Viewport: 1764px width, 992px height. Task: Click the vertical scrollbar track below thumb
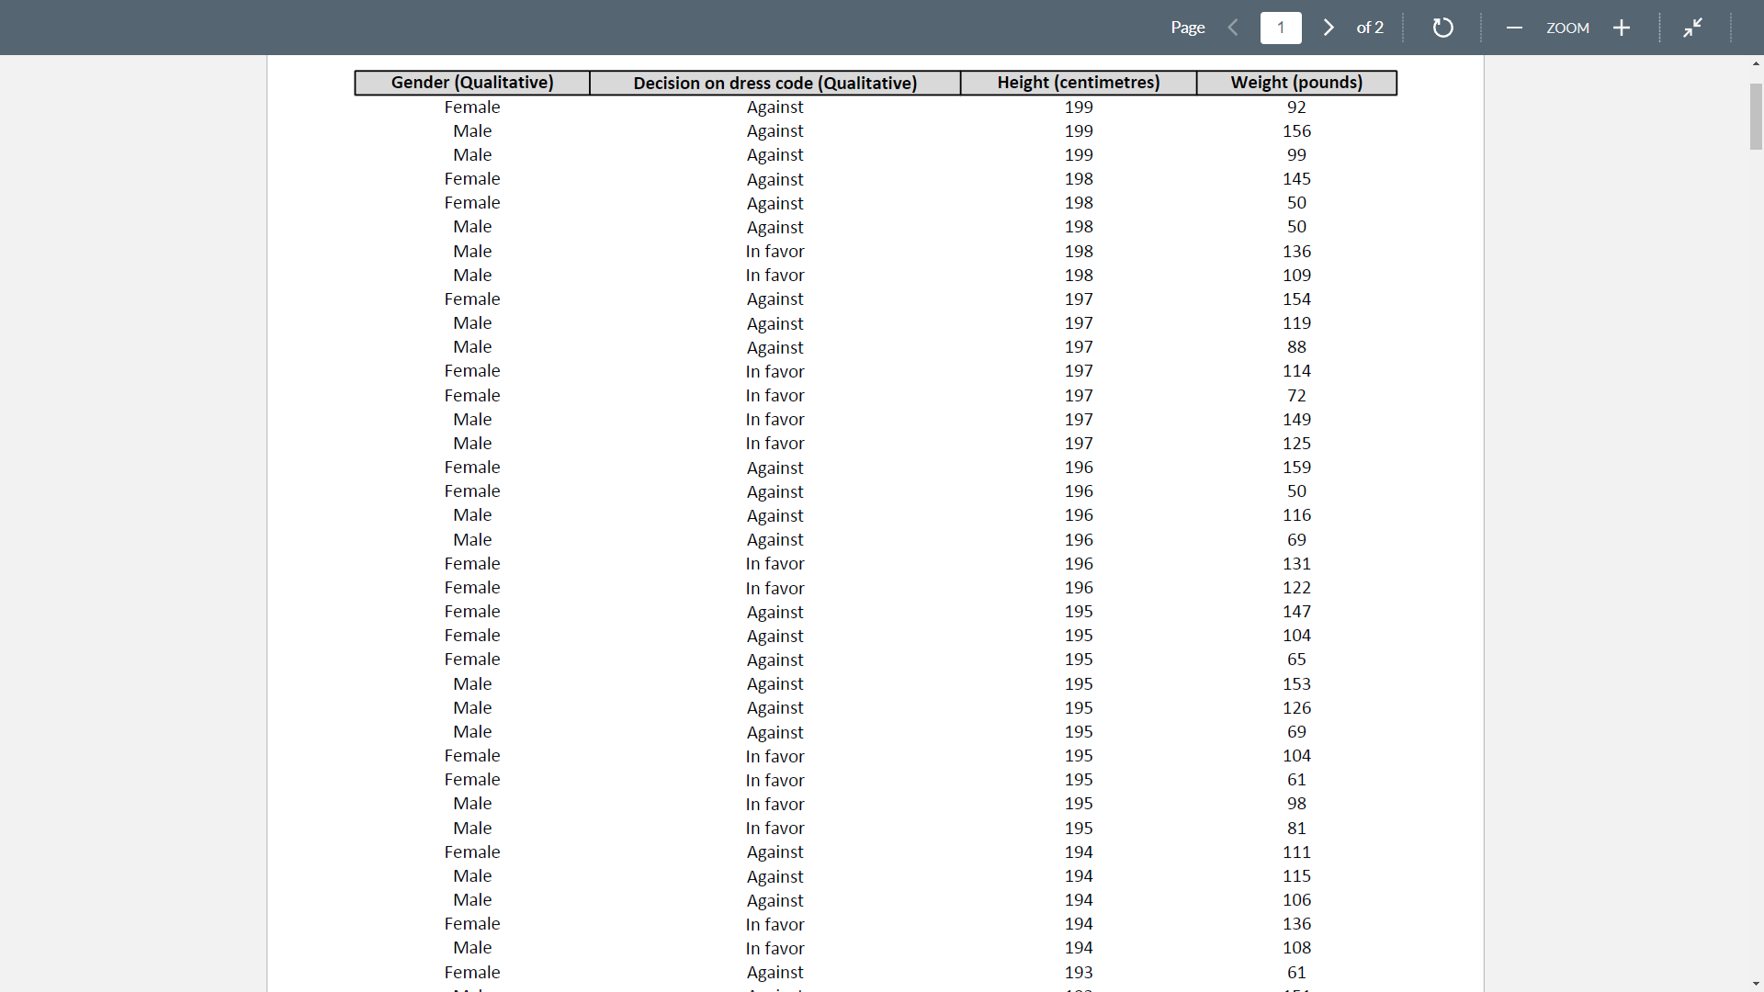[x=1756, y=551]
